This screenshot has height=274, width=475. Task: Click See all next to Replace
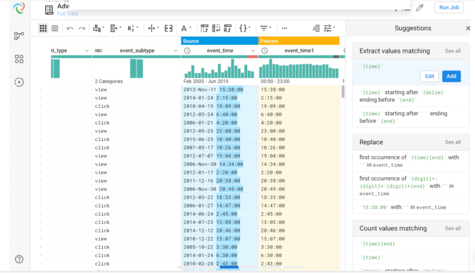pos(452,142)
